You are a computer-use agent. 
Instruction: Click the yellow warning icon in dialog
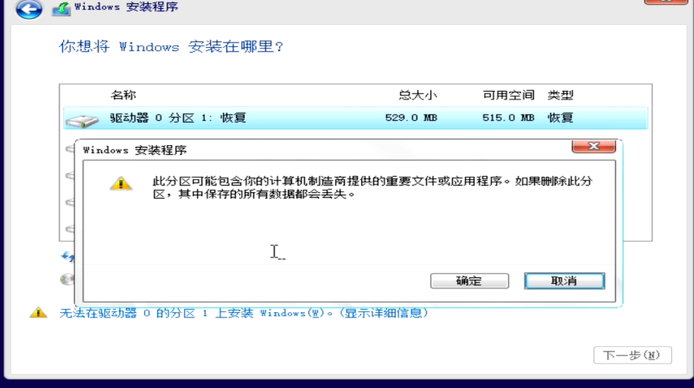click(x=121, y=184)
